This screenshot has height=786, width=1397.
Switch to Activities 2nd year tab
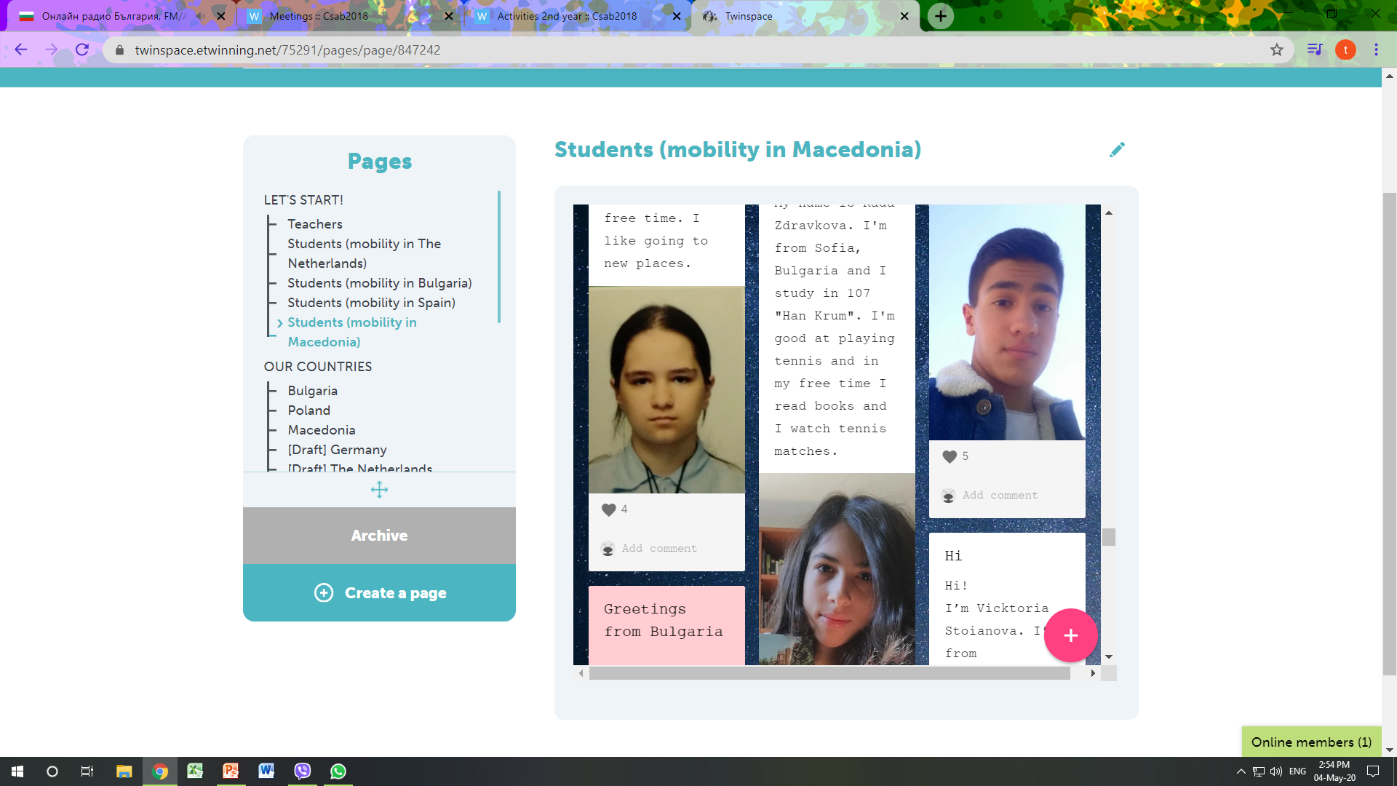(566, 16)
